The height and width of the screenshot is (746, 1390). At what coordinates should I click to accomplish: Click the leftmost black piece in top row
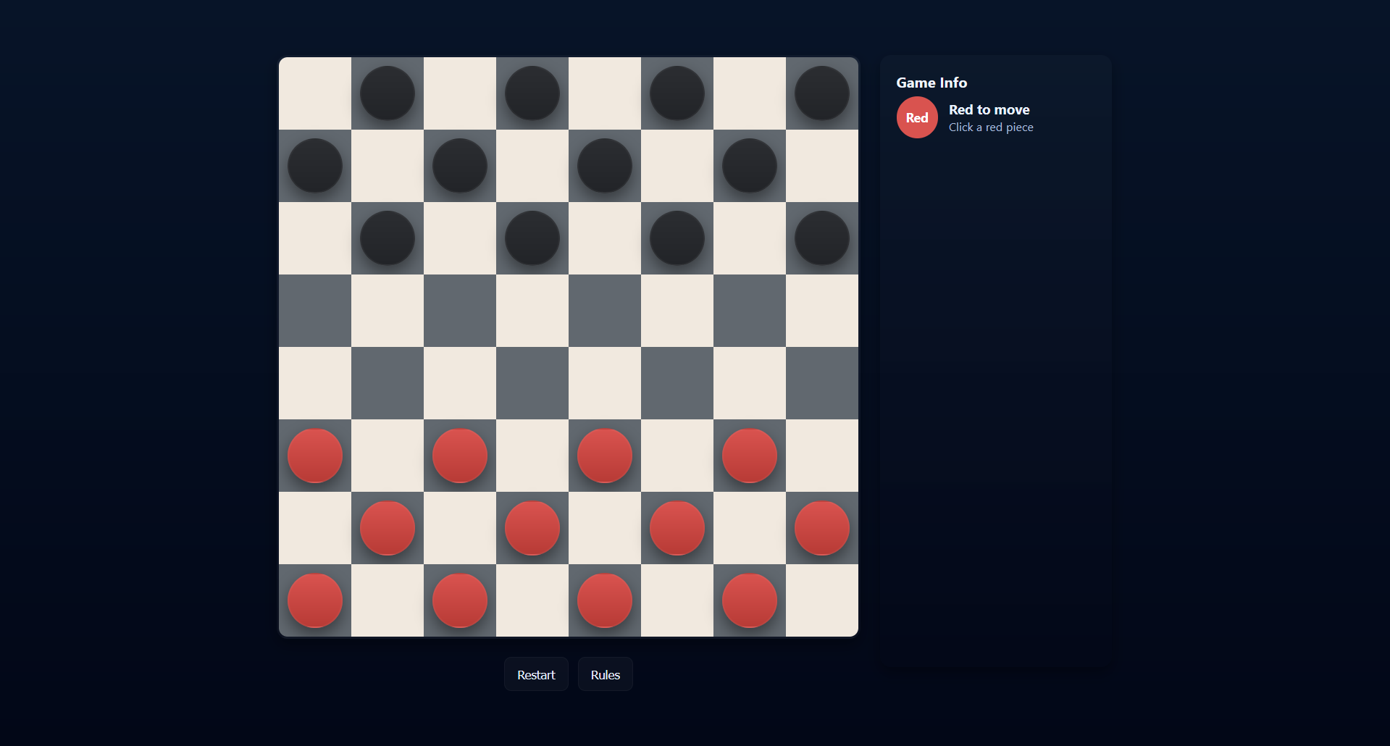click(x=388, y=93)
